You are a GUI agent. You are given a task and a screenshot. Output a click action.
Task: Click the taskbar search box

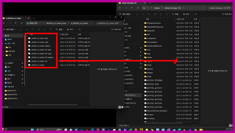49,130
